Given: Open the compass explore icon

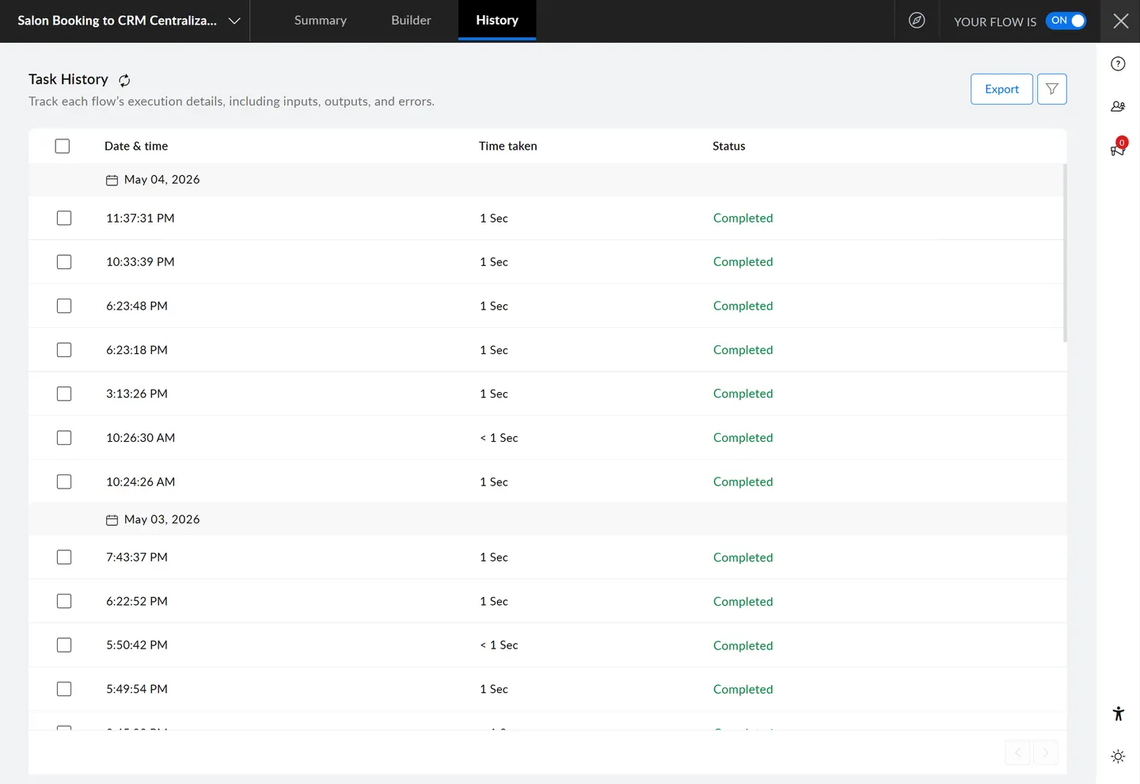Looking at the screenshot, I should click(x=917, y=21).
